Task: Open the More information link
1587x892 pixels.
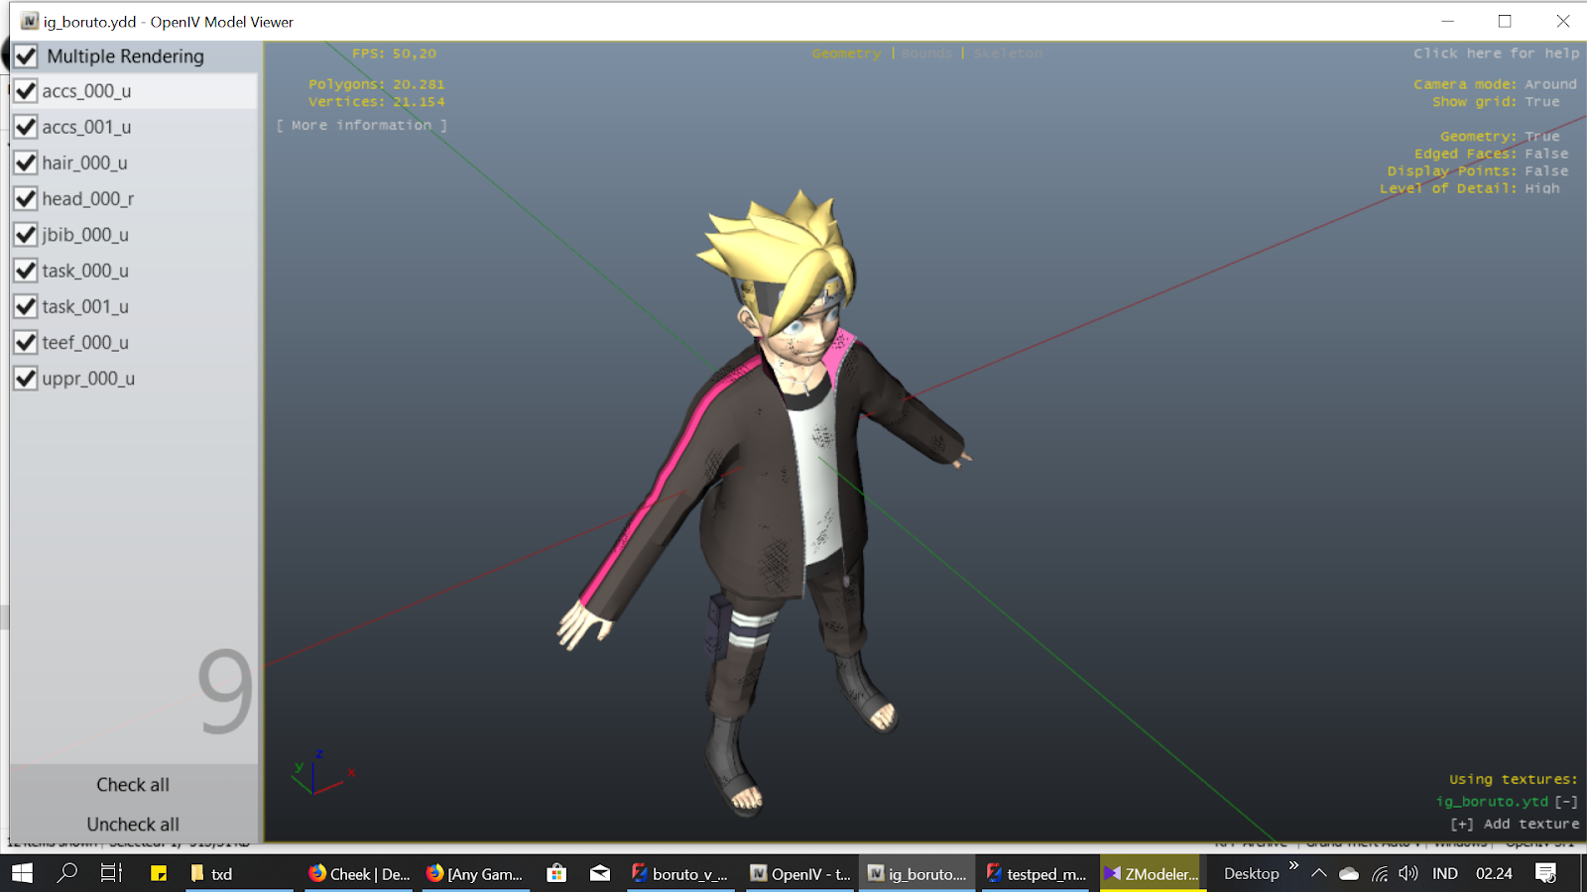Action: pyautogui.click(x=361, y=125)
